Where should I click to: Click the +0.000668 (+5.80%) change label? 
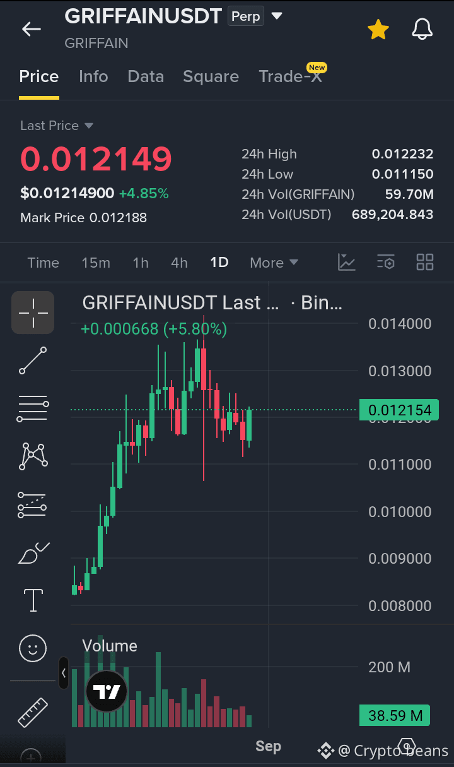coord(154,329)
